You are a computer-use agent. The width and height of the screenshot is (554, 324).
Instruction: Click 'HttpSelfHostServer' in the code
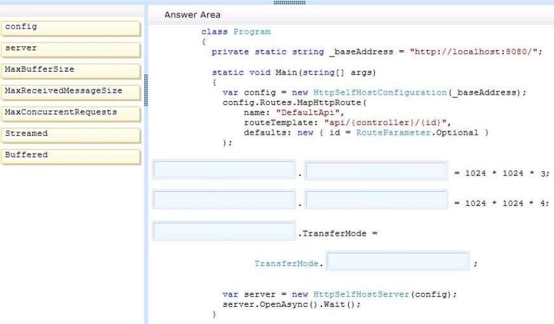[x=361, y=294]
